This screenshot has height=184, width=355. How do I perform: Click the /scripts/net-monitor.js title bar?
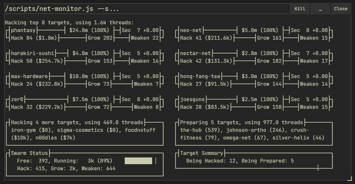147,9
